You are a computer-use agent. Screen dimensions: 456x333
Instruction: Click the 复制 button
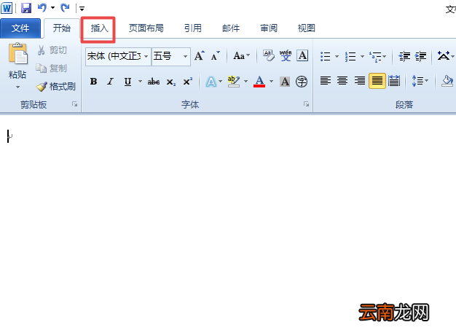tap(52, 68)
